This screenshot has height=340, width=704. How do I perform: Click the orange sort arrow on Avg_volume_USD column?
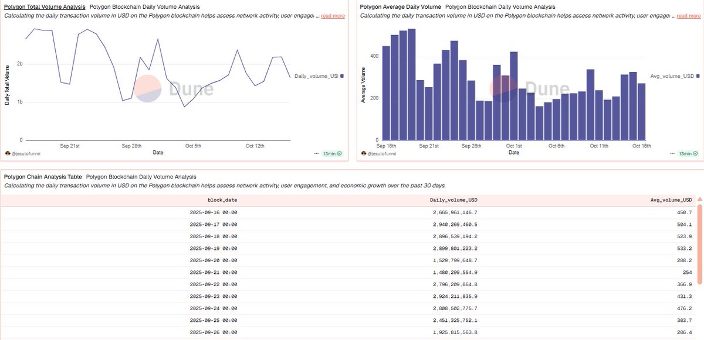[x=698, y=200]
